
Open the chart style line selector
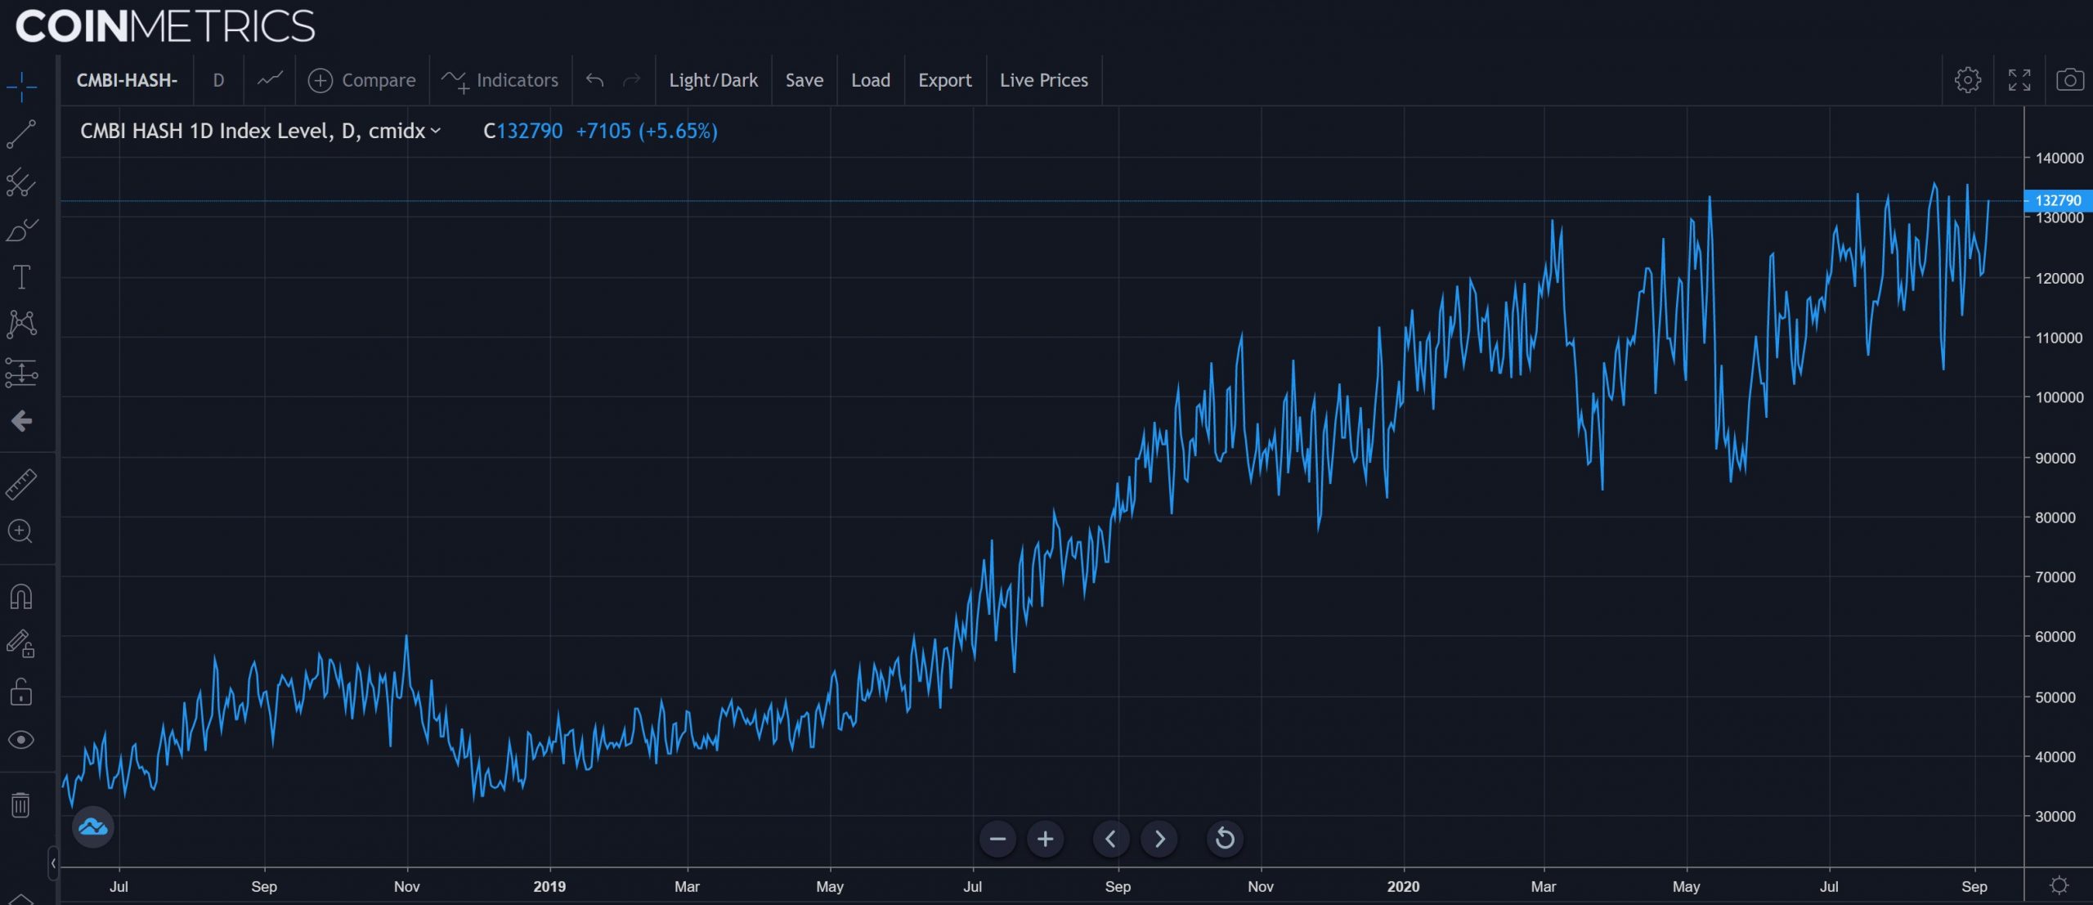click(x=270, y=80)
